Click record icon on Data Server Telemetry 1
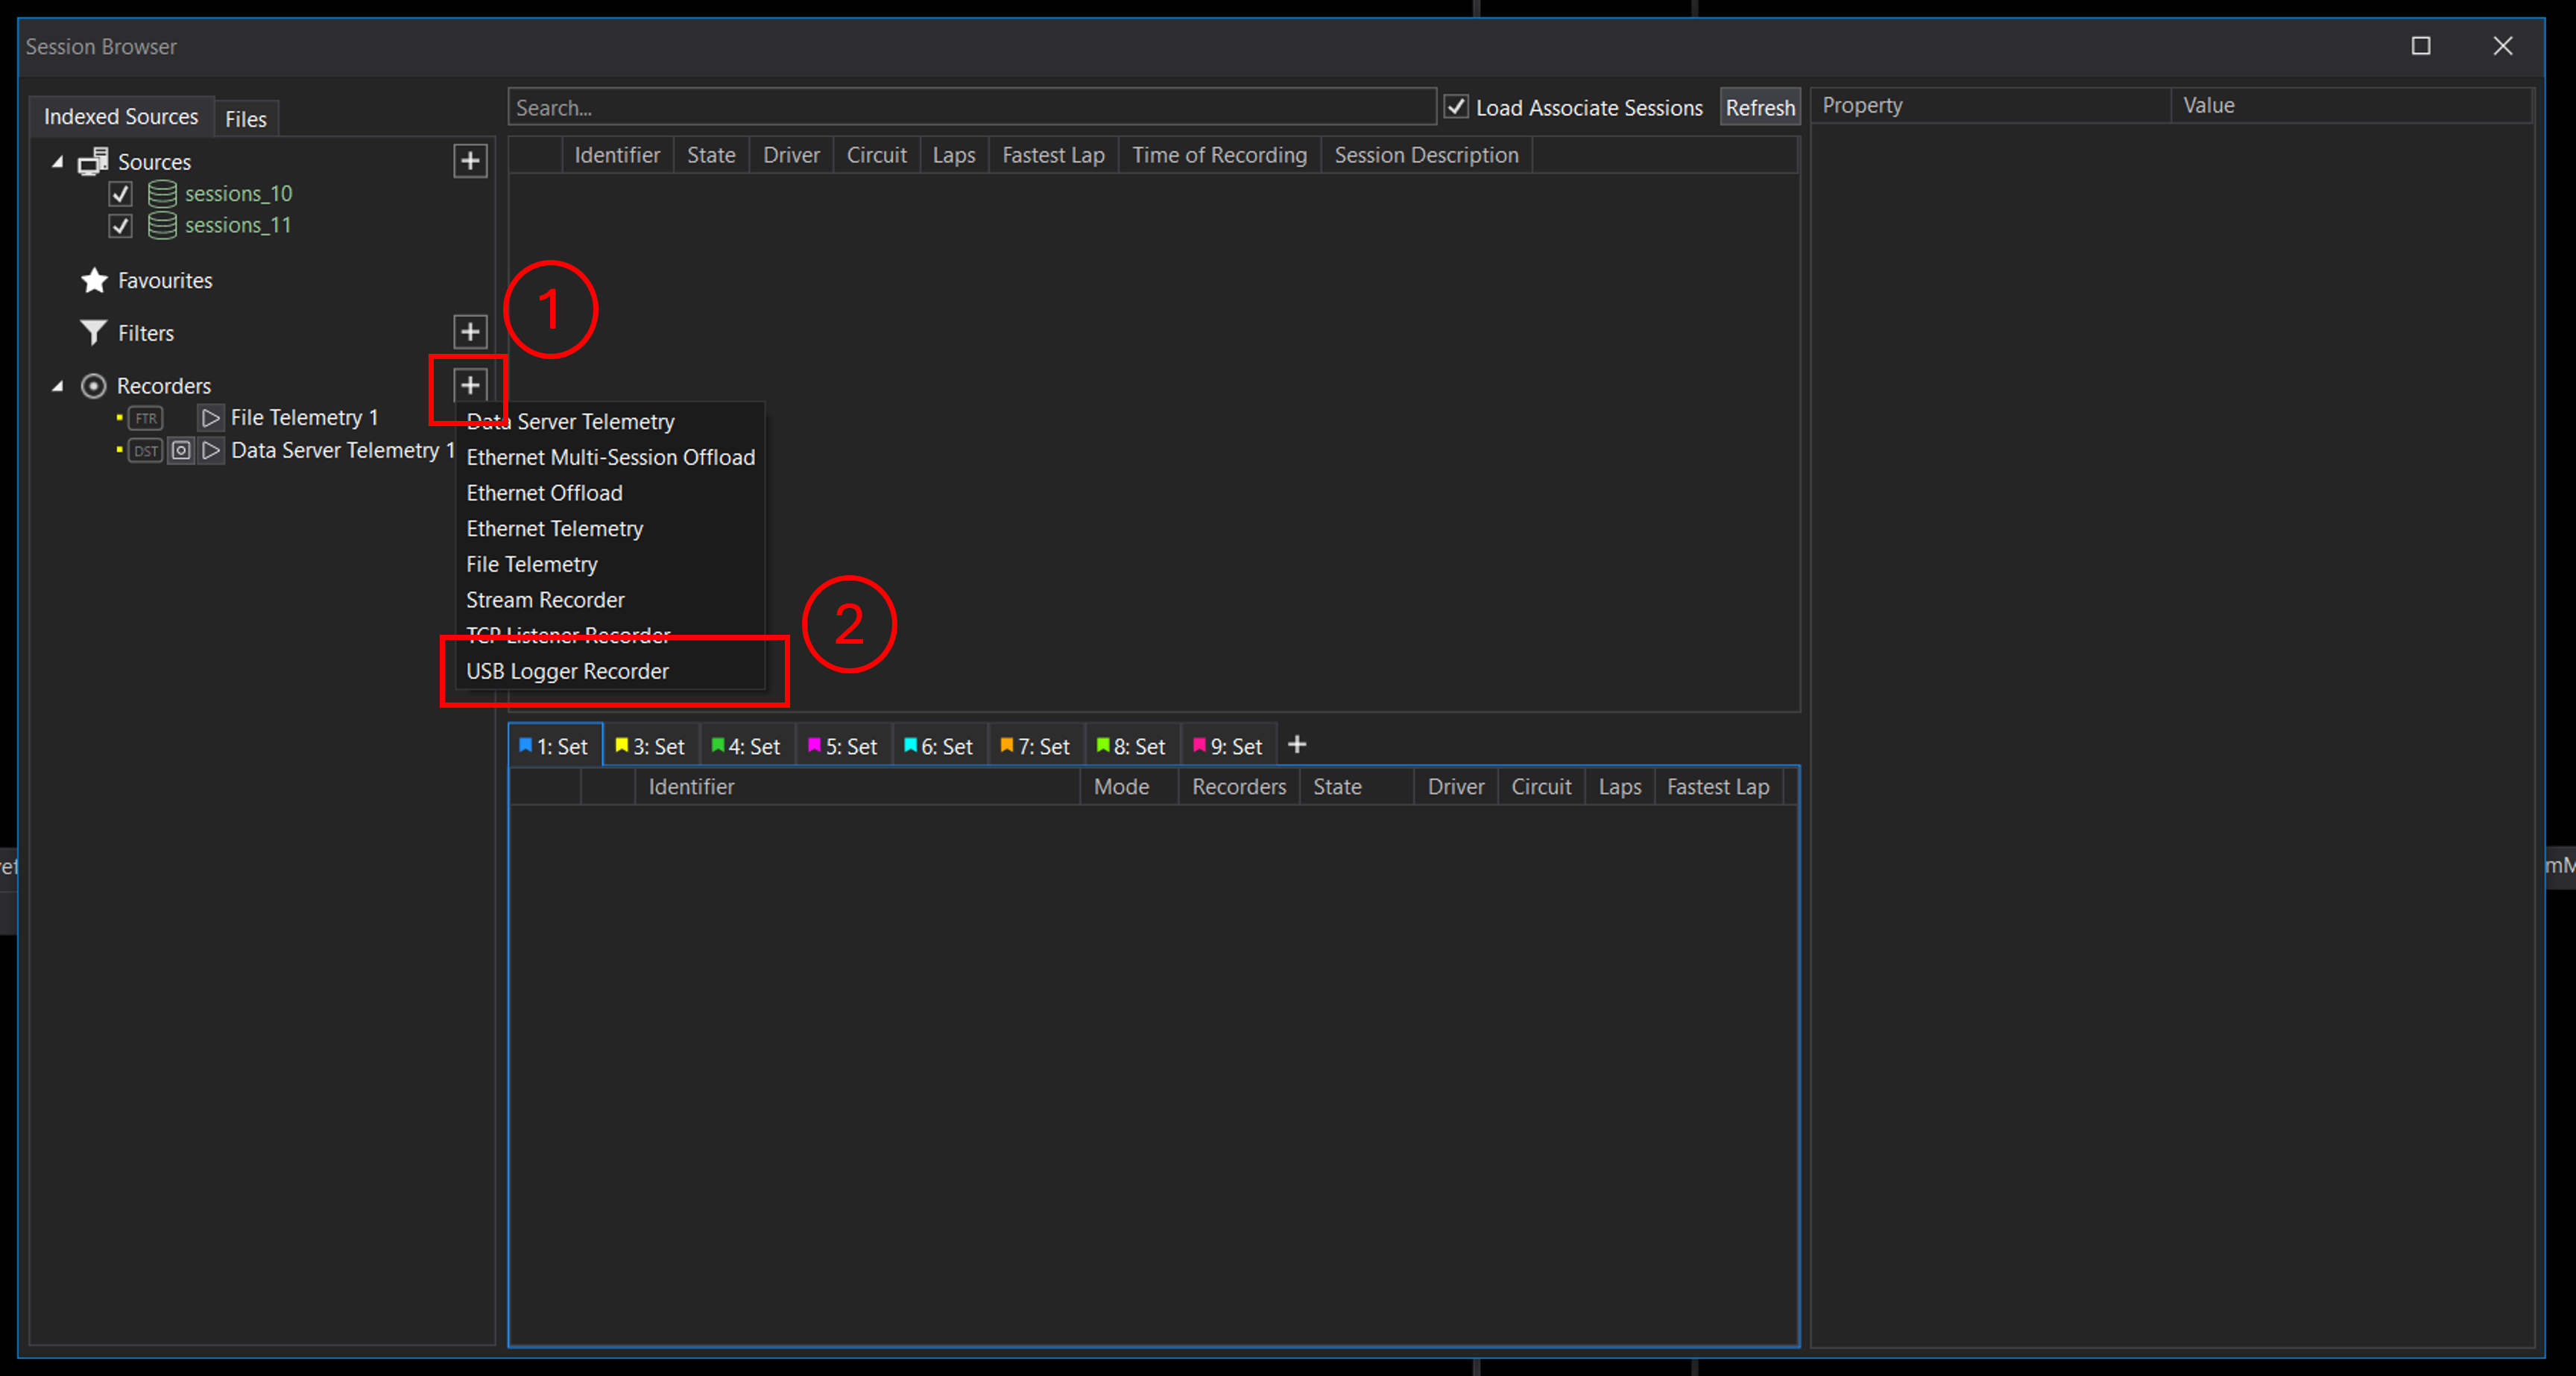Image resolution: width=2576 pixels, height=1376 pixels. tap(181, 451)
